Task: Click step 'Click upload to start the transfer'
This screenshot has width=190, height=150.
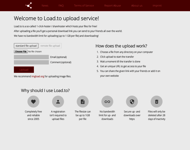Action: point(117,57)
